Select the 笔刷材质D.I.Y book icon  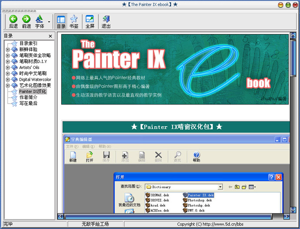[x=14, y=62]
